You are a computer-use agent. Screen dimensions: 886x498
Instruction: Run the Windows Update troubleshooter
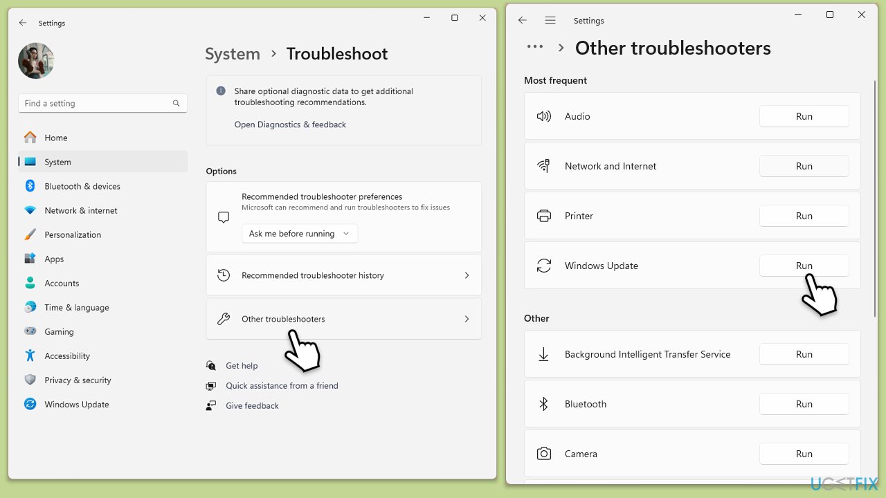click(804, 266)
